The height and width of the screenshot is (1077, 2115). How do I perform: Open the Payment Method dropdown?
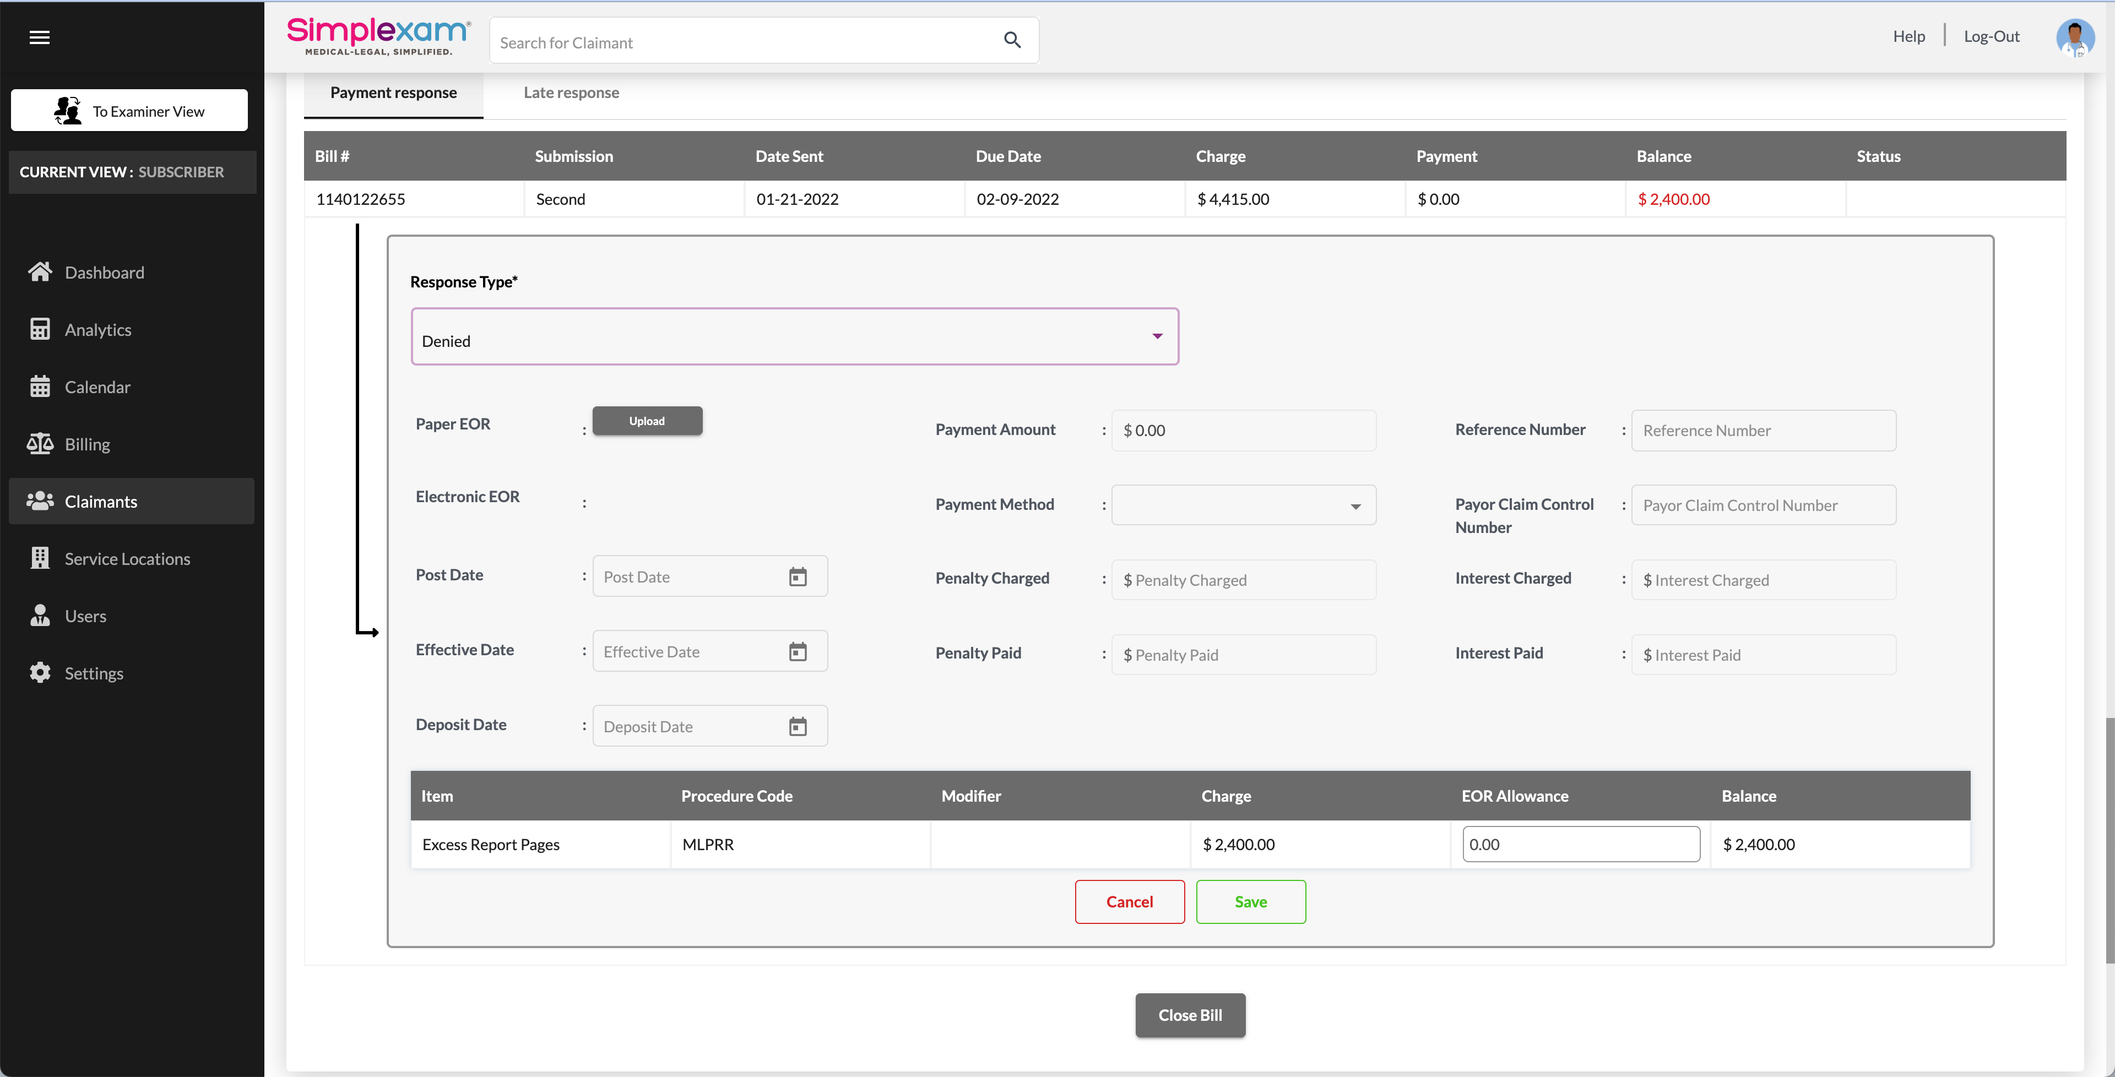[x=1355, y=505]
